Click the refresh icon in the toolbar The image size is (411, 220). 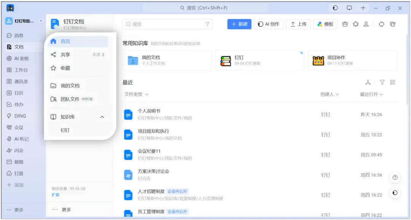click(382, 24)
